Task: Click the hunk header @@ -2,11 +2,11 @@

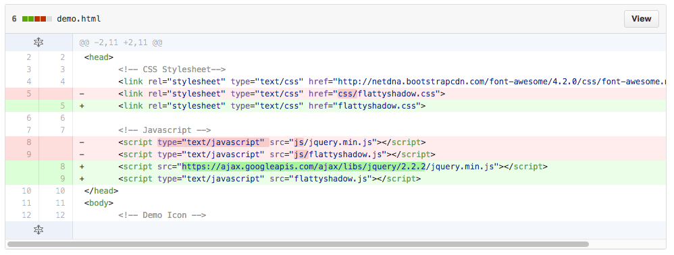Action: (121, 43)
